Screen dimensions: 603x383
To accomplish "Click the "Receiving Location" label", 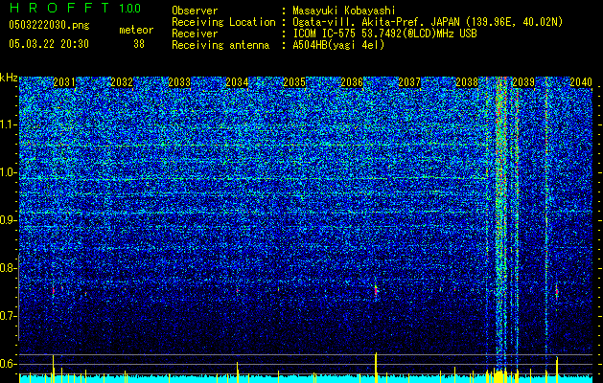I will [223, 22].
